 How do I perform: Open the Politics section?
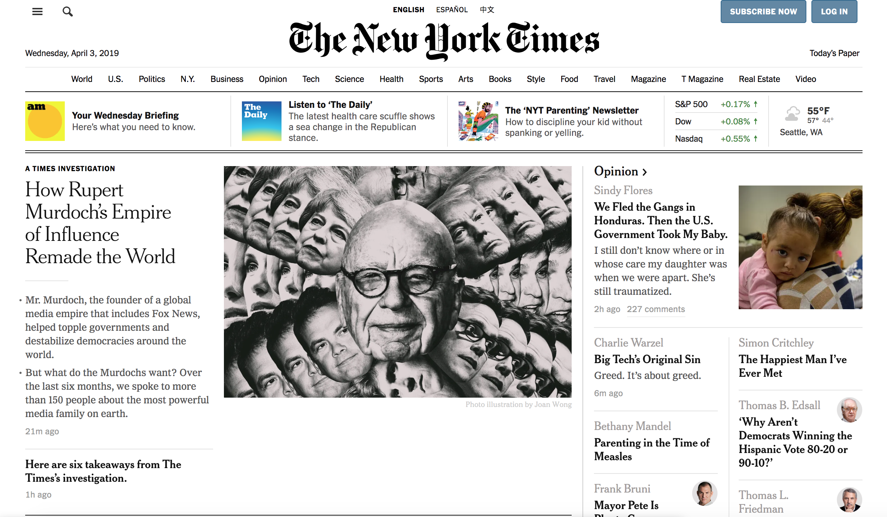pyautogui.click(x=152, y=79)
